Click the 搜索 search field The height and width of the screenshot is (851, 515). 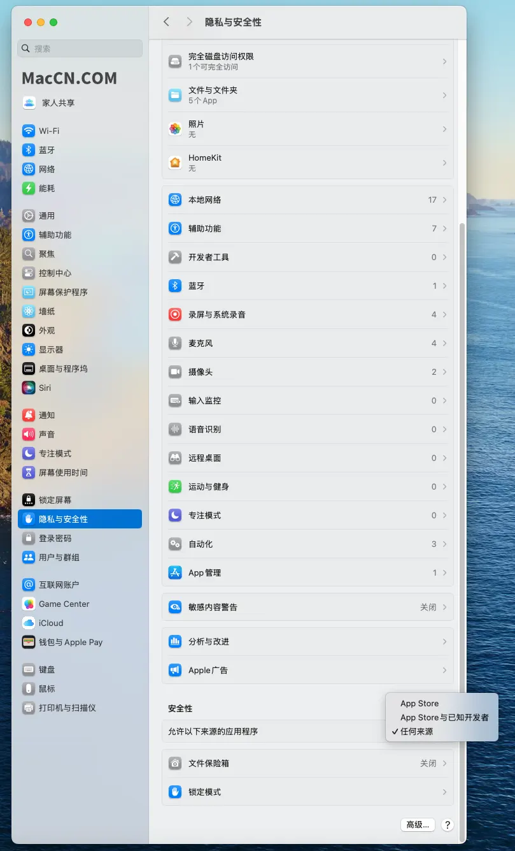80,48
